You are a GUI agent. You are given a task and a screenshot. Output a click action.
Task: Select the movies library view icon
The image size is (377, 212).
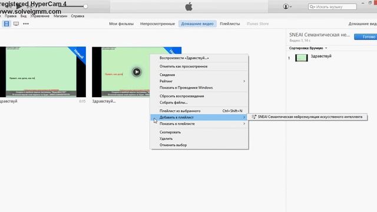(6, 24)
